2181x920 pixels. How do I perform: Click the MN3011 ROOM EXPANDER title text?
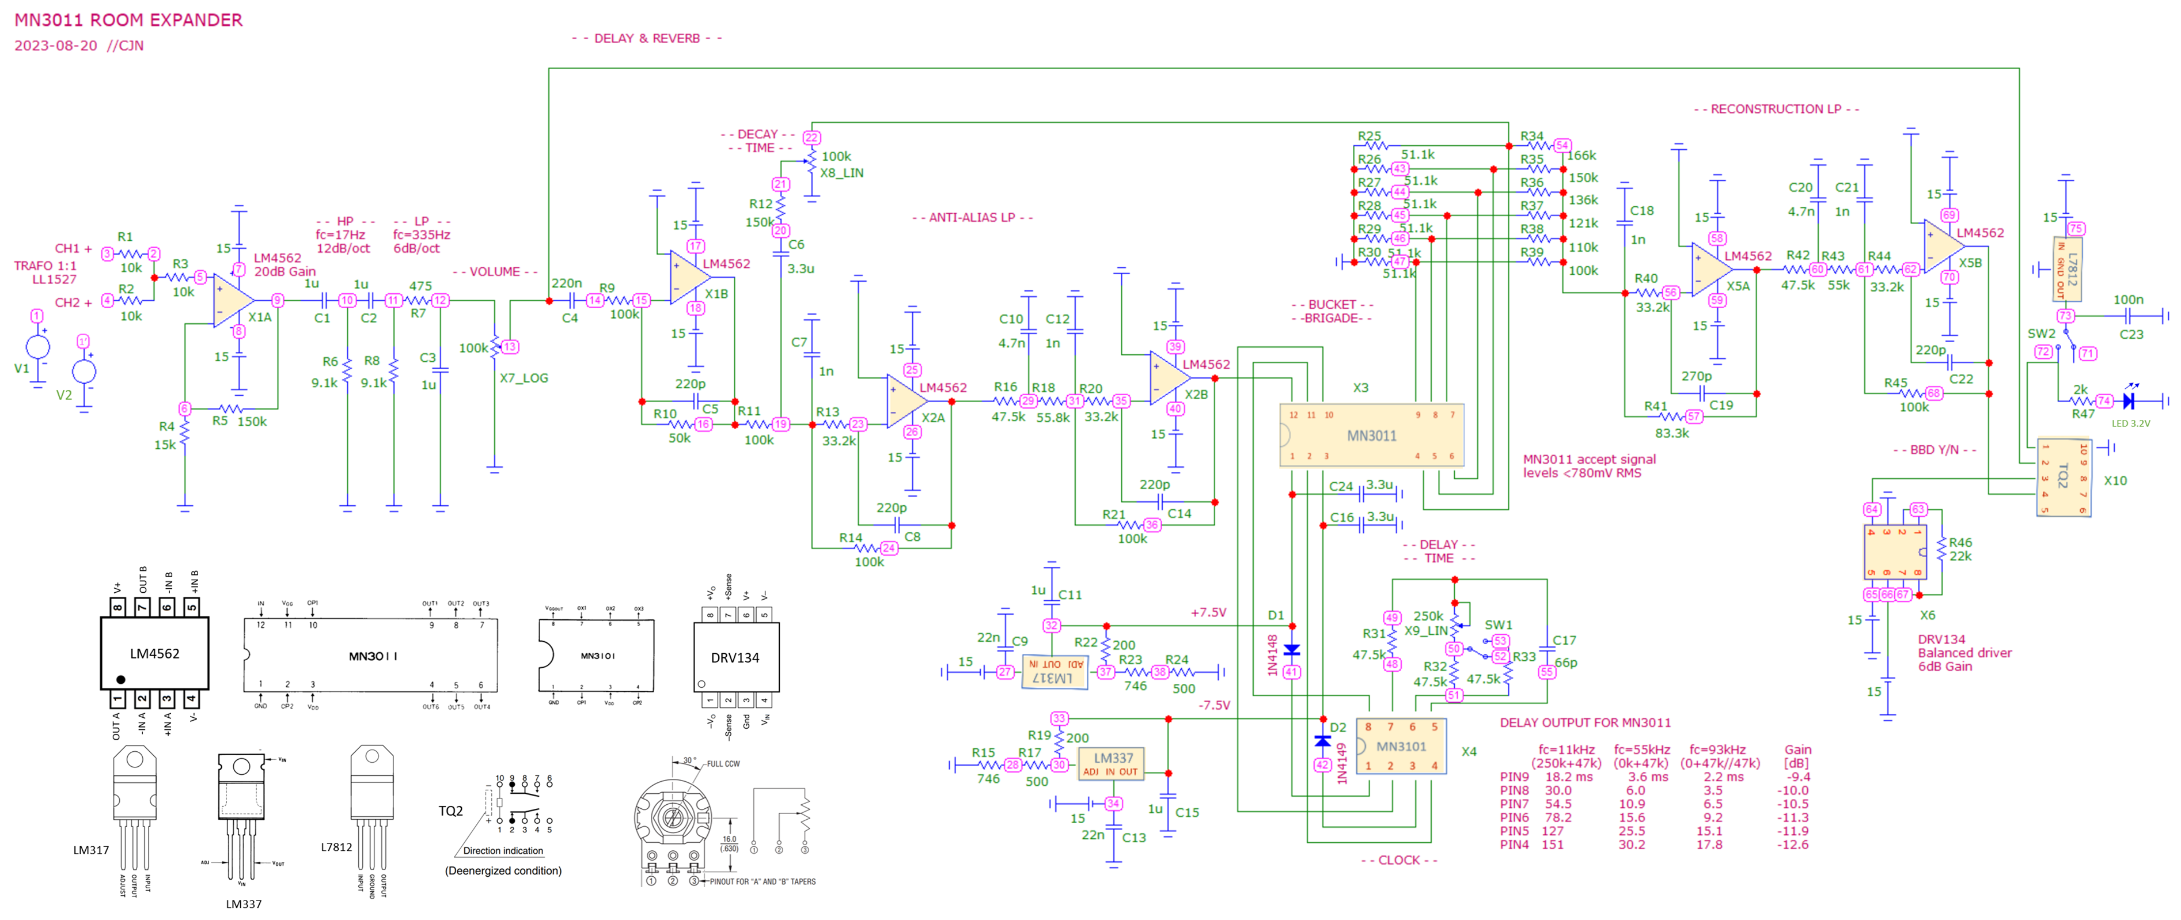128,20
